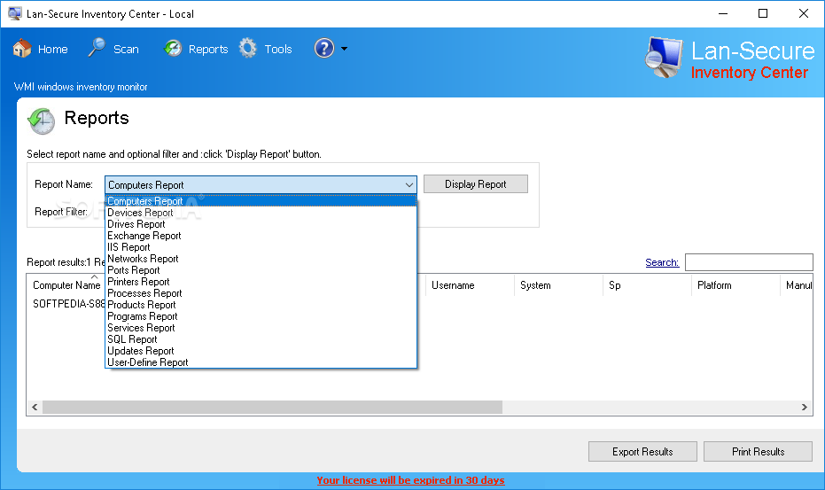This screenshot has height=490, width=825.
Task: Choose Processes Report in the dropdown
Action: [261, 293]
